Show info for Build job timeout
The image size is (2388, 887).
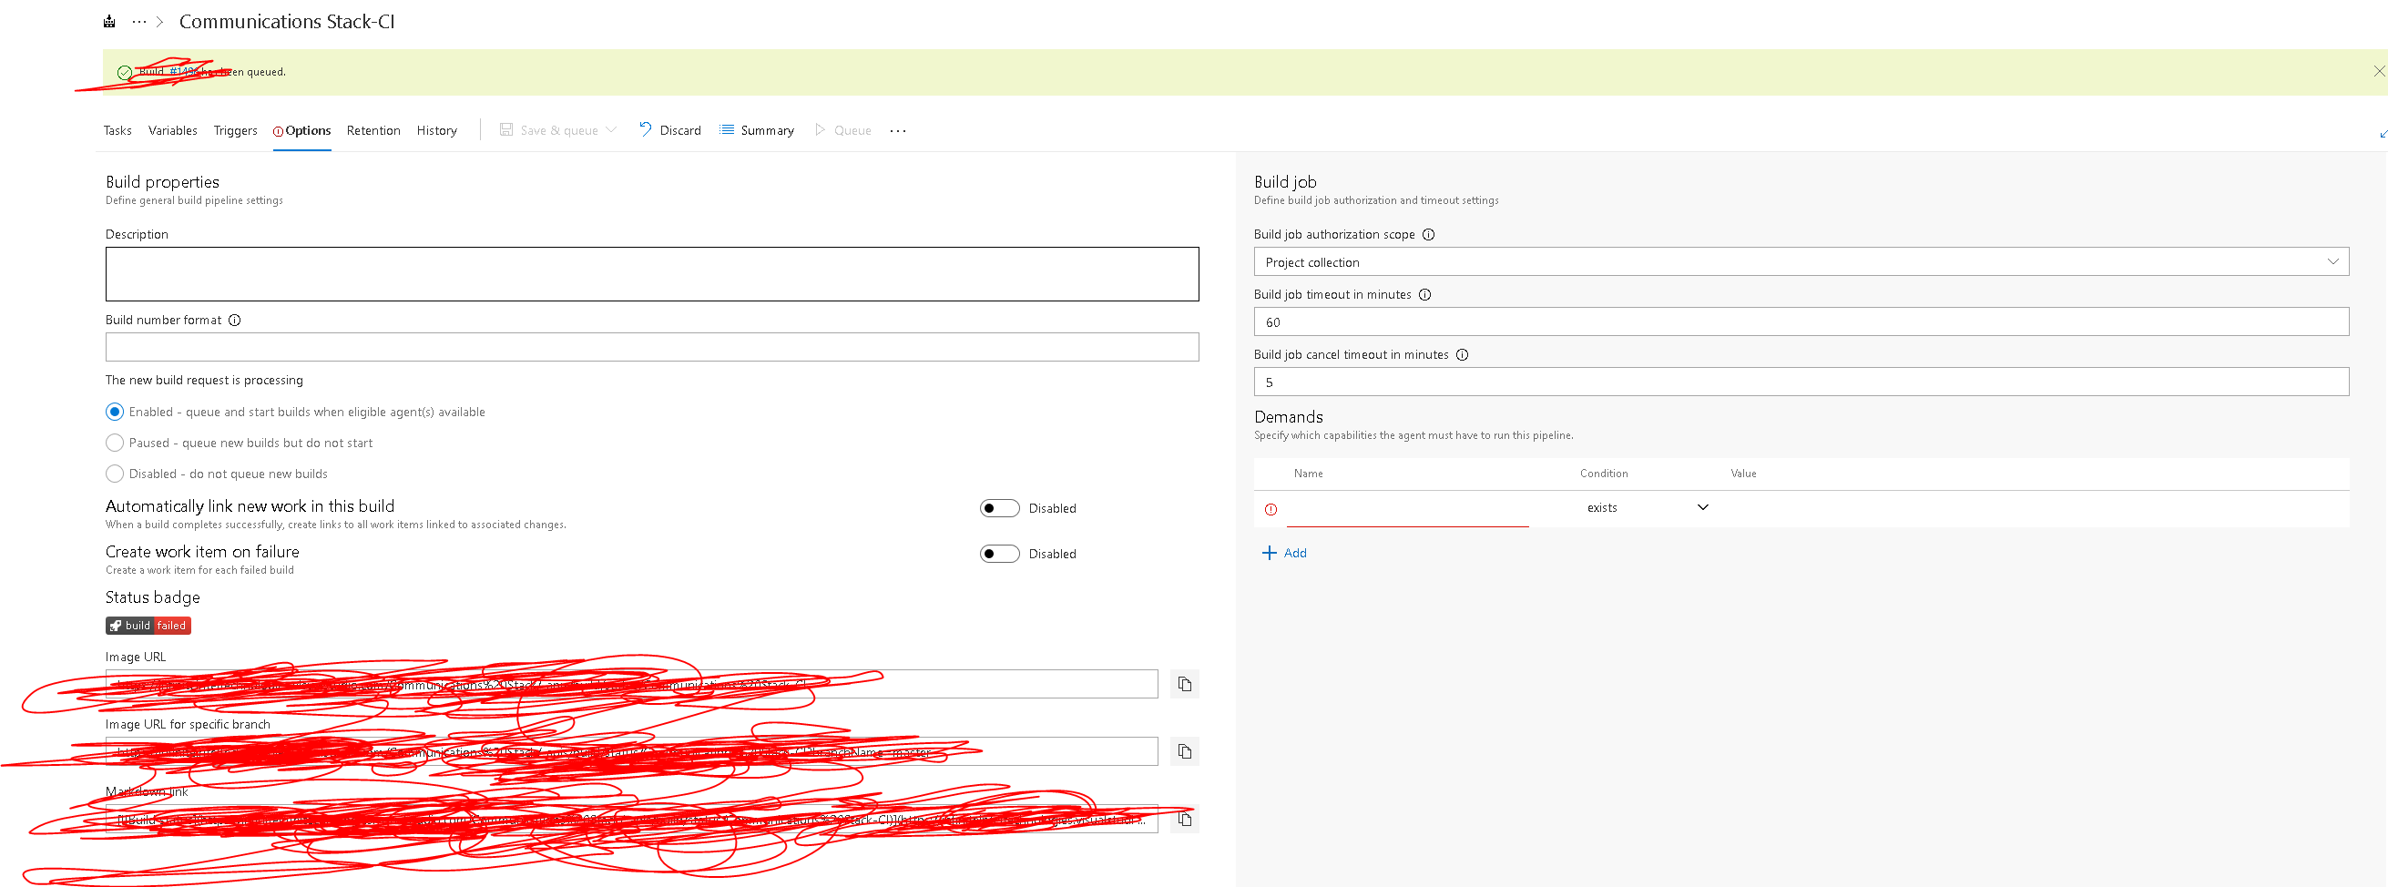point(1424,295)
